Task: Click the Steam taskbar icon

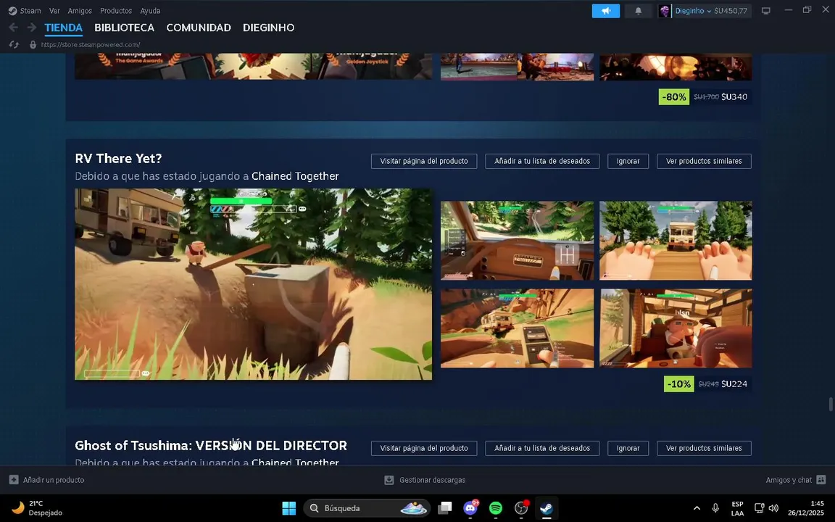Action: click(547, 508)
